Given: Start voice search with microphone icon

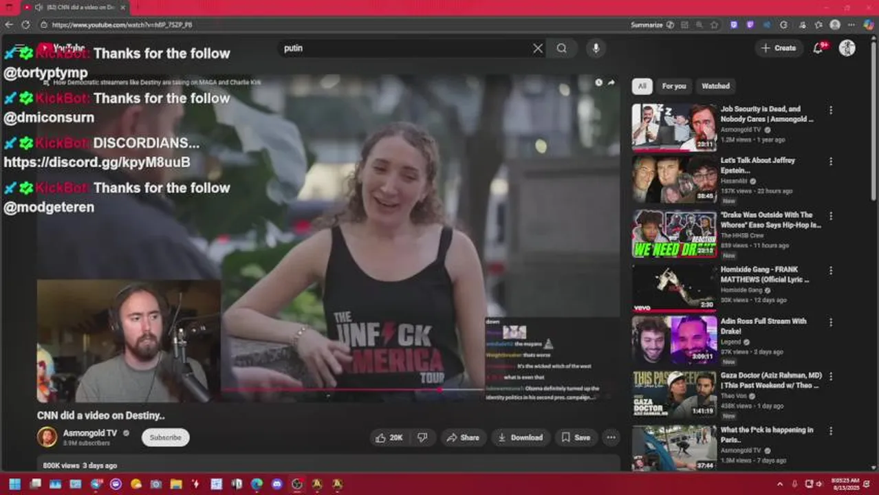Looking at the screenshot, I should point(596,48).
